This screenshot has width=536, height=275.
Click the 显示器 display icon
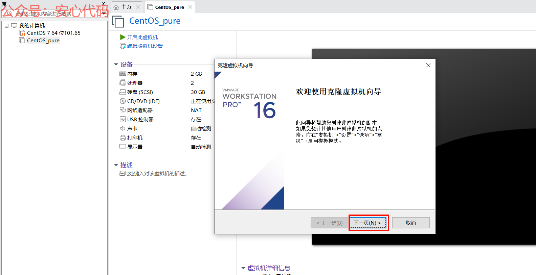[123, 147]
